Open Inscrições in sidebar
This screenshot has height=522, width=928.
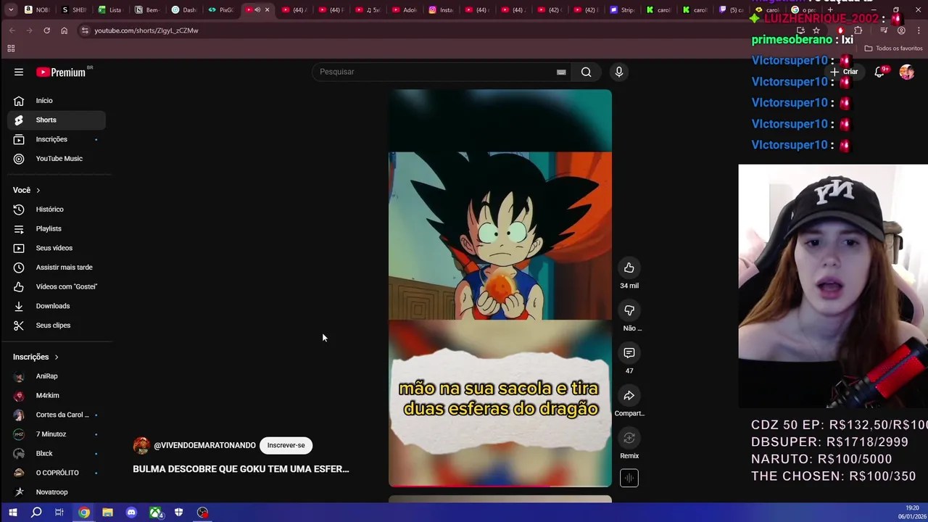pyautogui.click(x=57, y=139)
